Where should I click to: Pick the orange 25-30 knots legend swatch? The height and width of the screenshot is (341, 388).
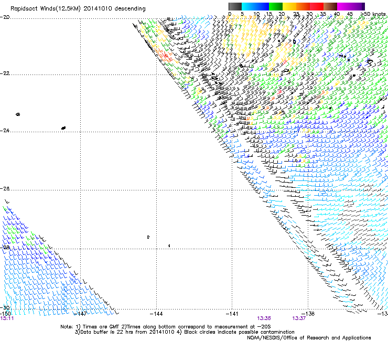[x=303, y=6]
